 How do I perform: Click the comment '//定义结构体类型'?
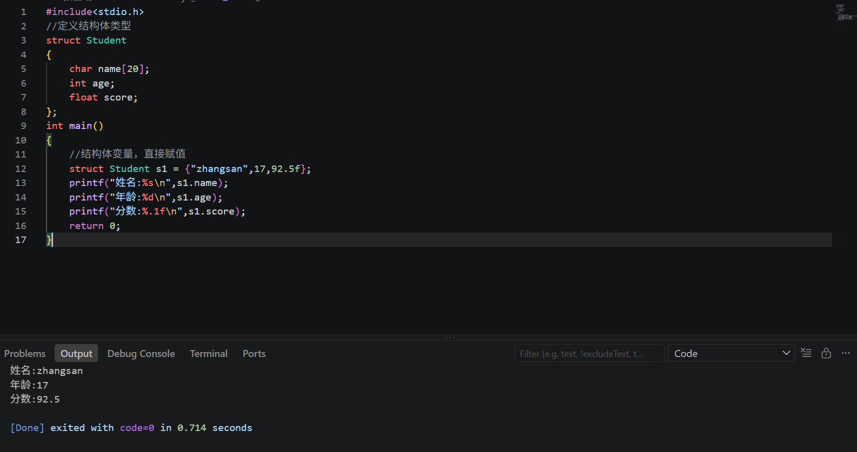[x=89, y=25]
